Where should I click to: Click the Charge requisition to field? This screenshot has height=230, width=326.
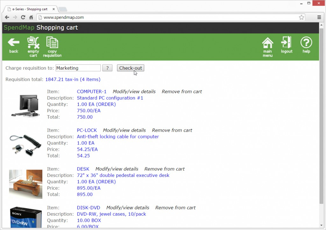click(x=78, y=68)
